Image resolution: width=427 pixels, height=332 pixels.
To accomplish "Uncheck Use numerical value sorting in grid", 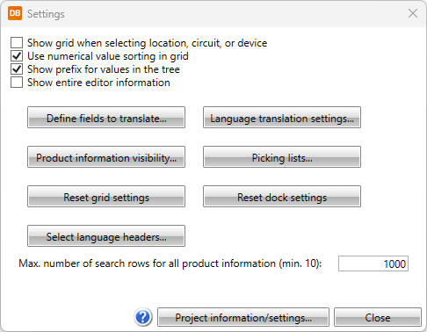I will (17, 55).
